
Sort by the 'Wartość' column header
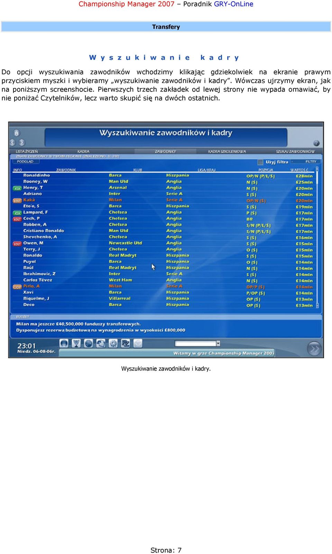click(x=299, y=170)
